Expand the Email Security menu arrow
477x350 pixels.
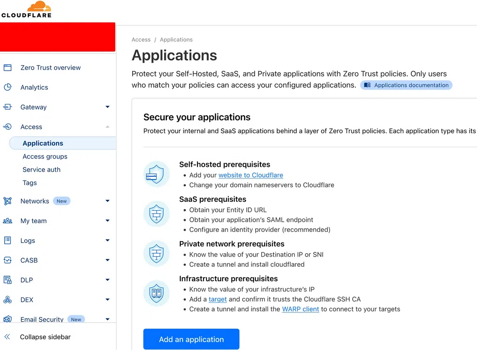tap(108, 319)
